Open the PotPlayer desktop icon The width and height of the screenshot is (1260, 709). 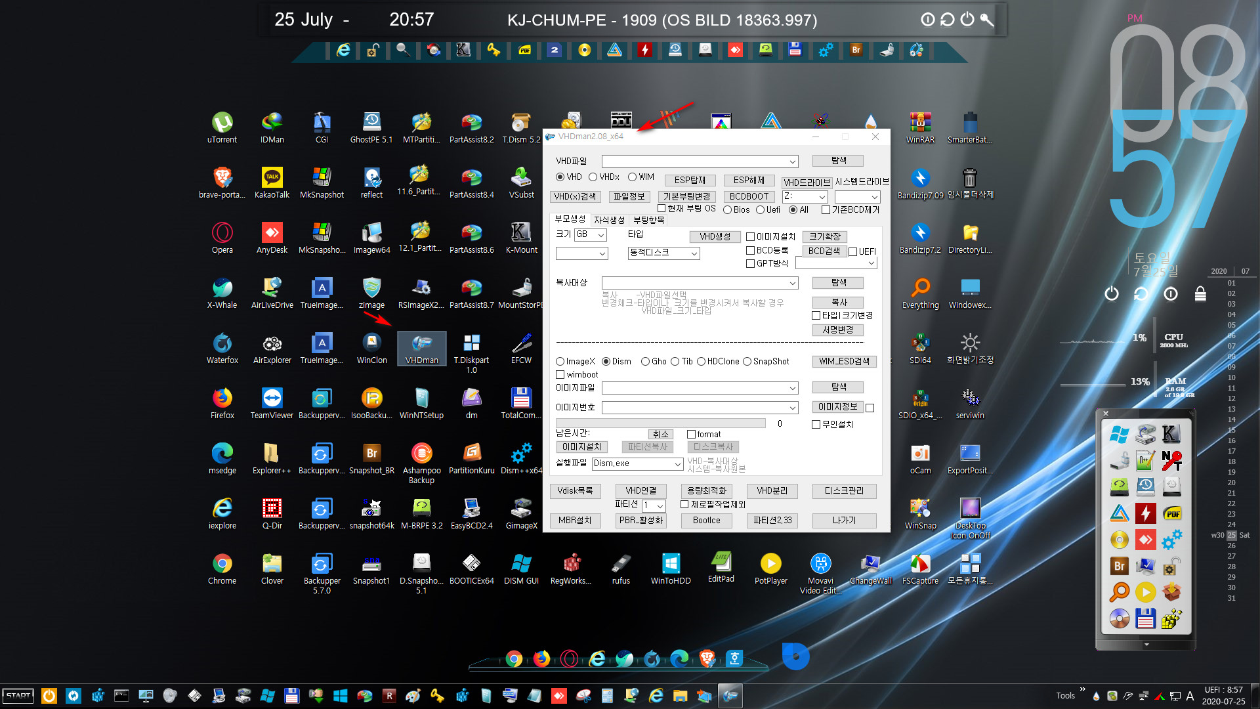tap(770, 569)
